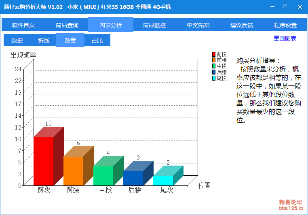
Task: Select the 数量 sub-tab
Action: [x=70, y=40]
